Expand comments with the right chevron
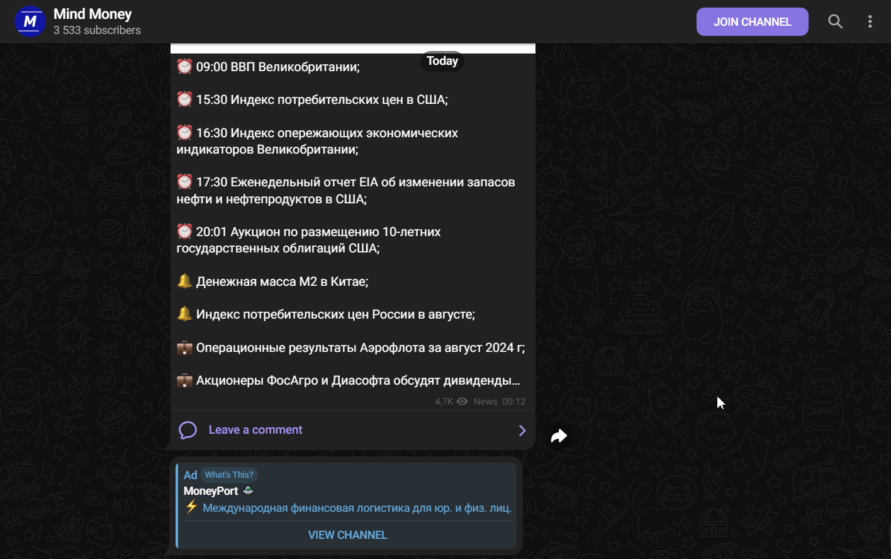Viewport: 891px width, 559px height. [522, 430]
